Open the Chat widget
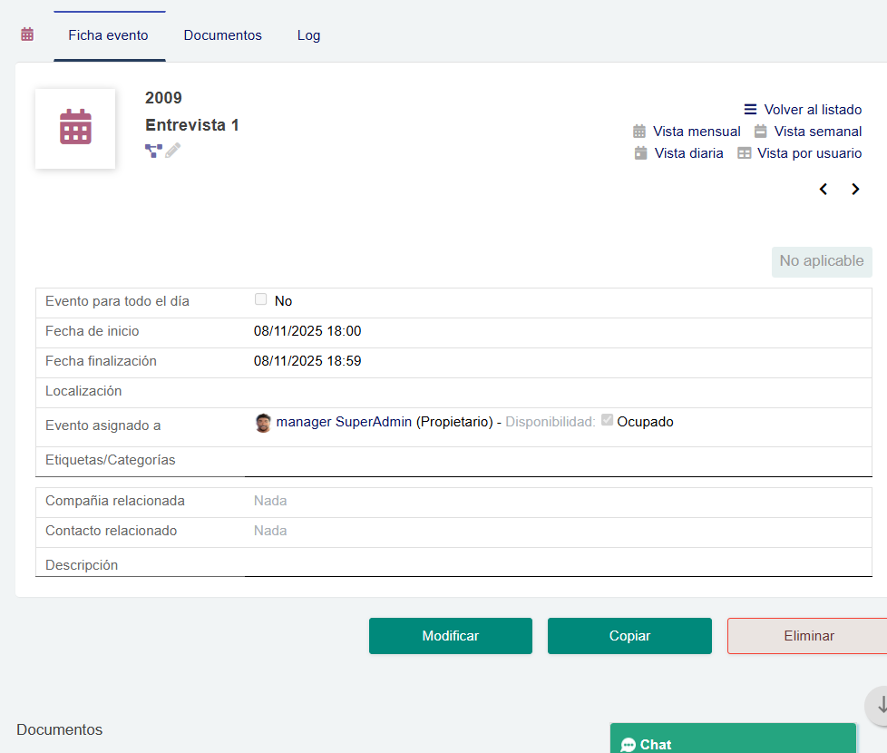The width and height of the screenshot is (887, 753). point(733,742)
